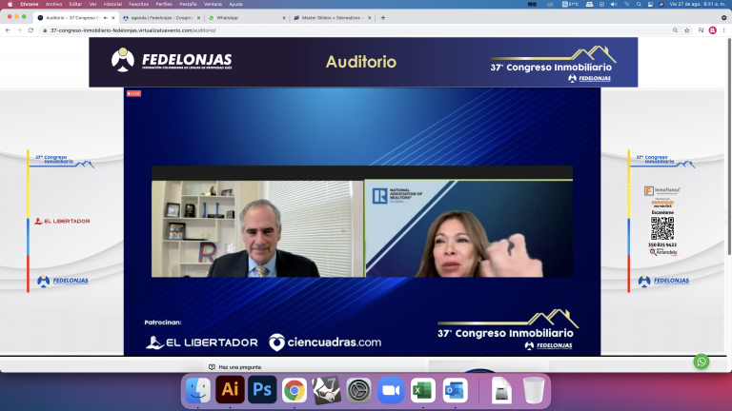Image resolution: width=732 pixels, height=411 pixels.
Task: Click the QR code in the right sidebar
Action: [662, 228]
